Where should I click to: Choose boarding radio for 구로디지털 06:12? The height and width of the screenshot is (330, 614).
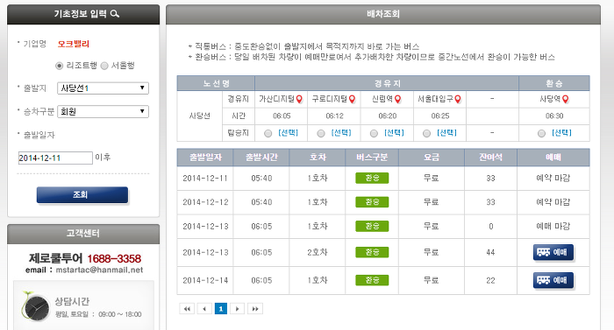tap(321, 134)
